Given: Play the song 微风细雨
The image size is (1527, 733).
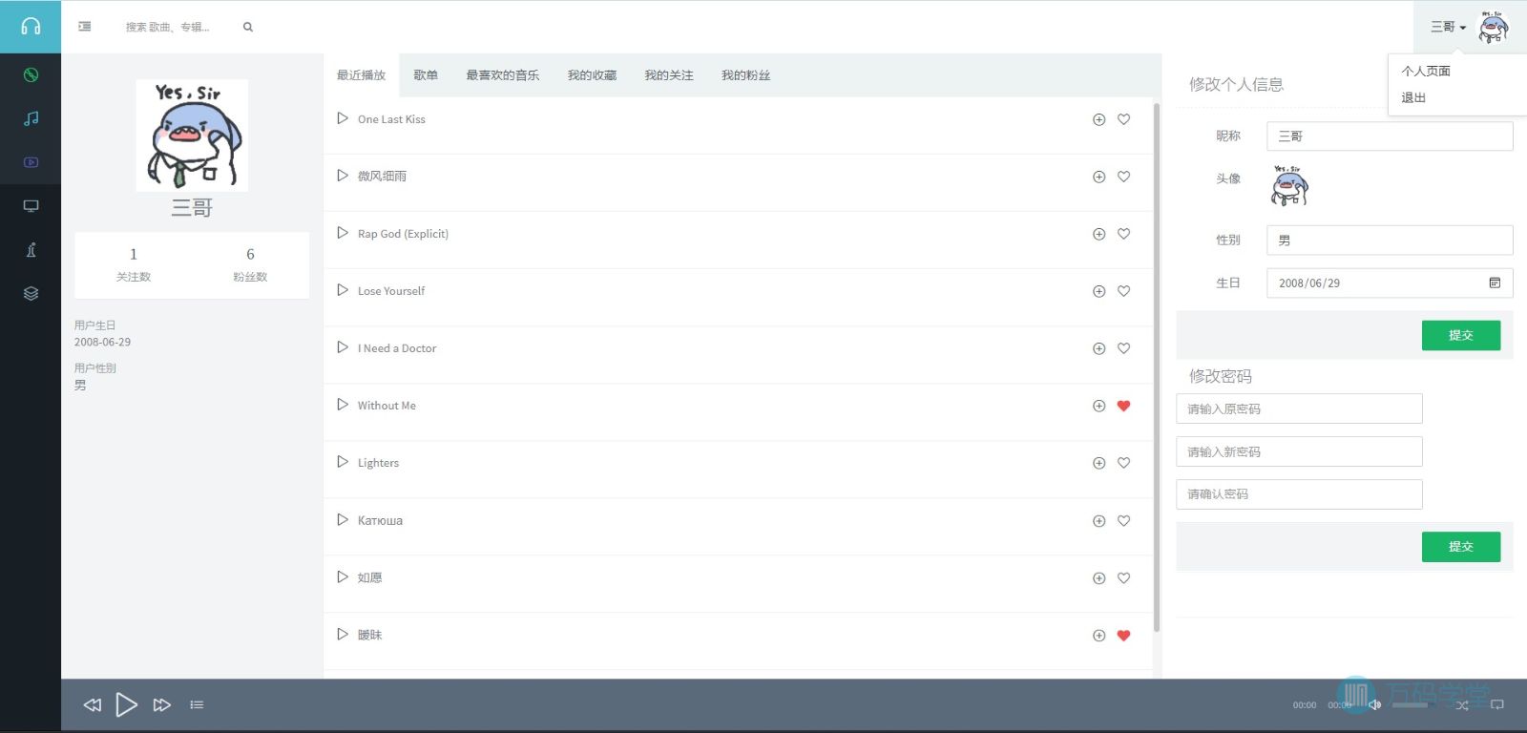Looking at the screenshot, I should click(x=343, y=176).
